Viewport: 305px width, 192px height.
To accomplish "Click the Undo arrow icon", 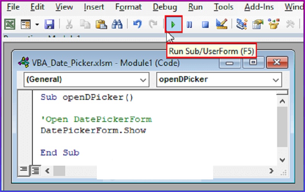I will 137,25.
